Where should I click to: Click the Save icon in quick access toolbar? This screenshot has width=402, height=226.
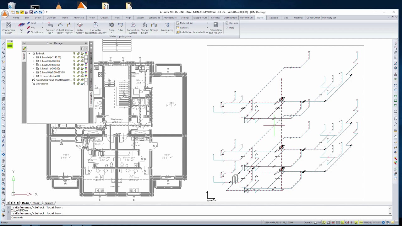point(27,12)
